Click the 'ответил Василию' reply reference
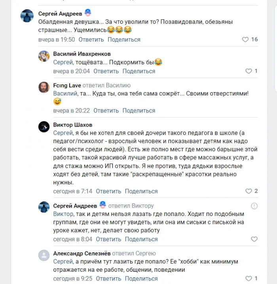The image size is (277, 284). click(x=107, y=85)
